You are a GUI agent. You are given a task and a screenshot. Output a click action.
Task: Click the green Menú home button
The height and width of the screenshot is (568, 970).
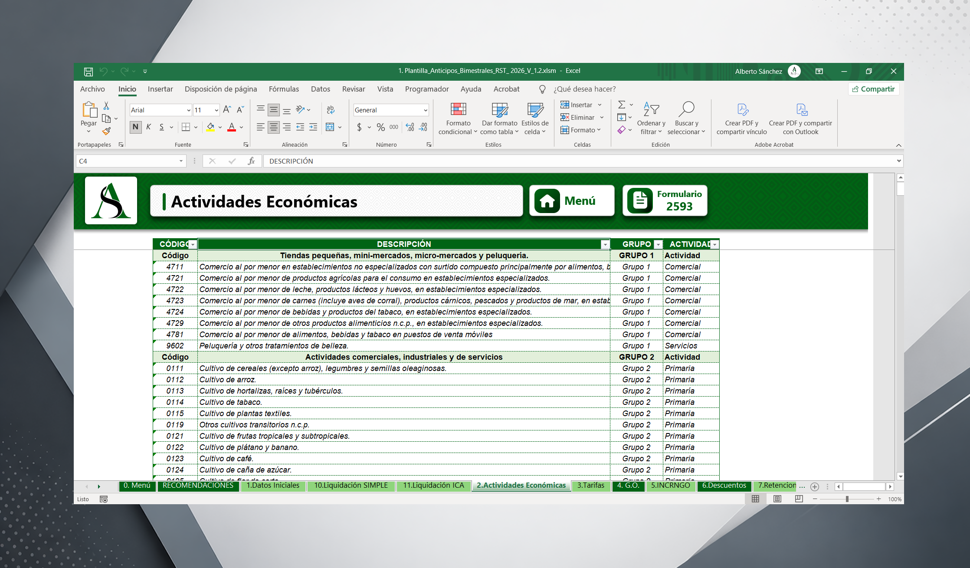pyautogui.click(x=571, y=200)
